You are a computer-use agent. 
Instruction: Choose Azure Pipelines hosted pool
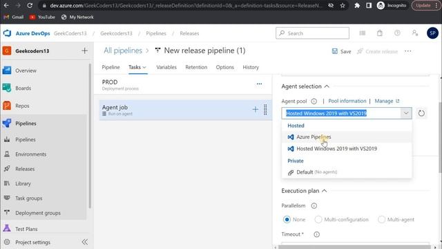click(347, 137)
